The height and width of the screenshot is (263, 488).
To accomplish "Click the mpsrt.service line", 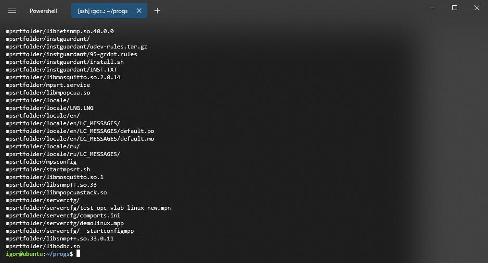I will click(x=48, y=85).
